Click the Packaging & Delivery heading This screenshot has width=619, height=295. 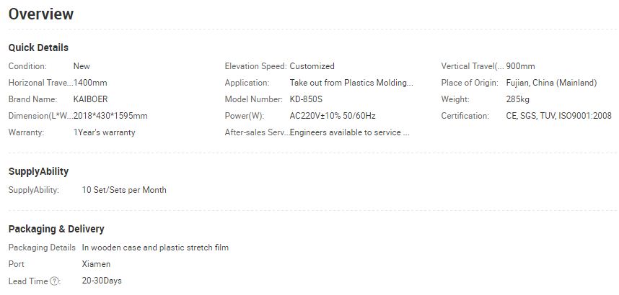point(56,229)
